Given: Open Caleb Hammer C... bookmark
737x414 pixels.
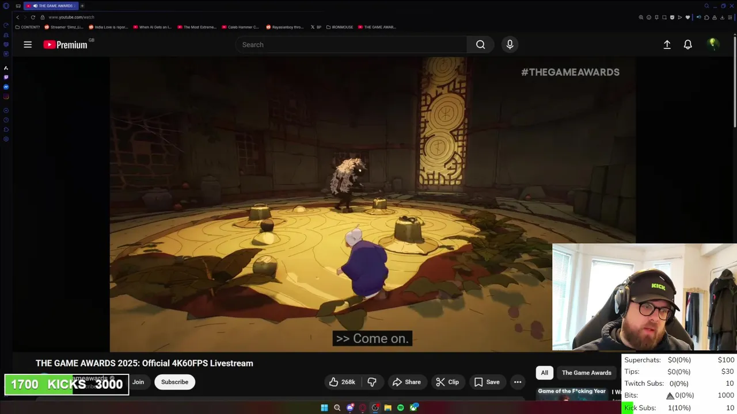Looking at the screenshot, I should pos(241,27).
